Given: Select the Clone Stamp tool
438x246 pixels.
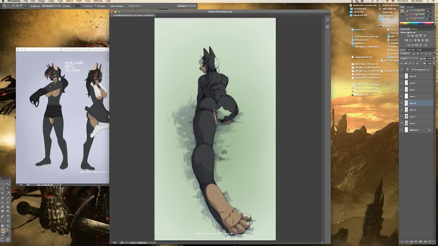Looking at the screenshot, I should coord(3,202).
